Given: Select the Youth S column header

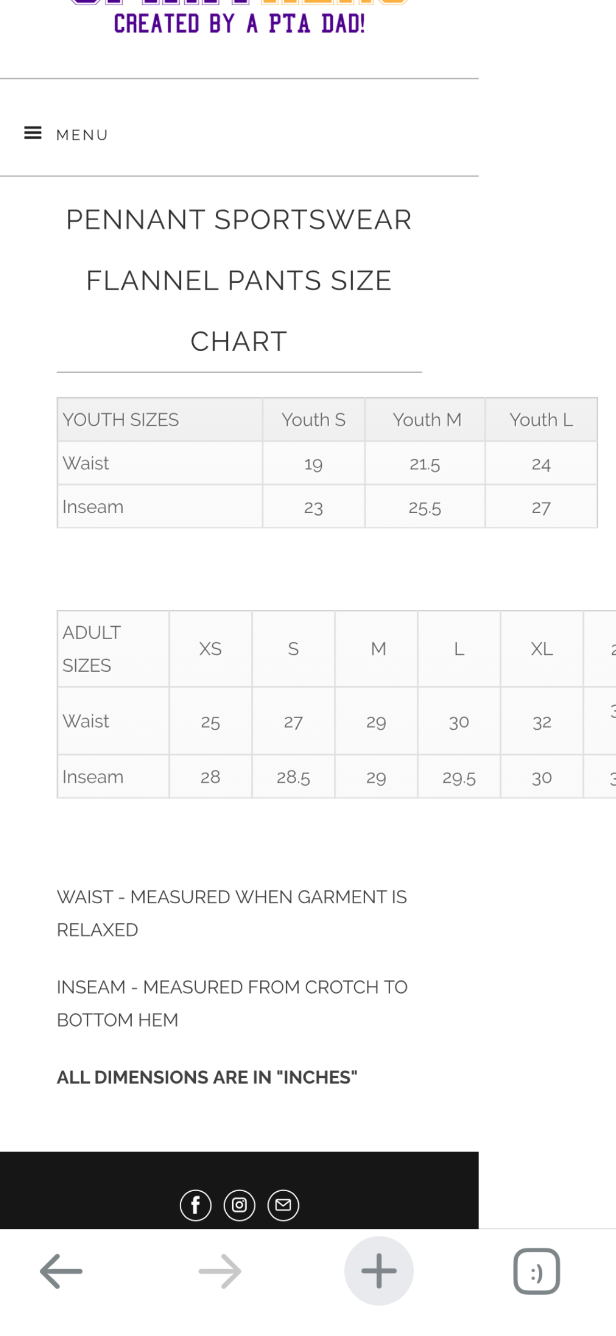Looking at the screenshot, I should (313, 419).
